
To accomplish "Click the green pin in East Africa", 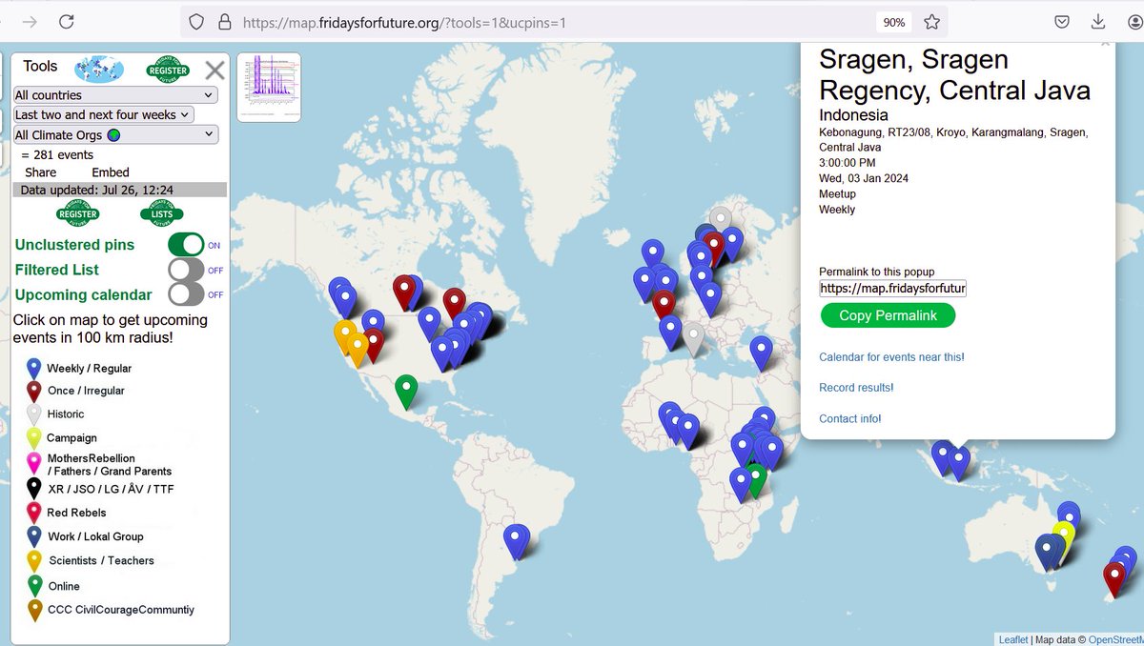I will point(757,481).
